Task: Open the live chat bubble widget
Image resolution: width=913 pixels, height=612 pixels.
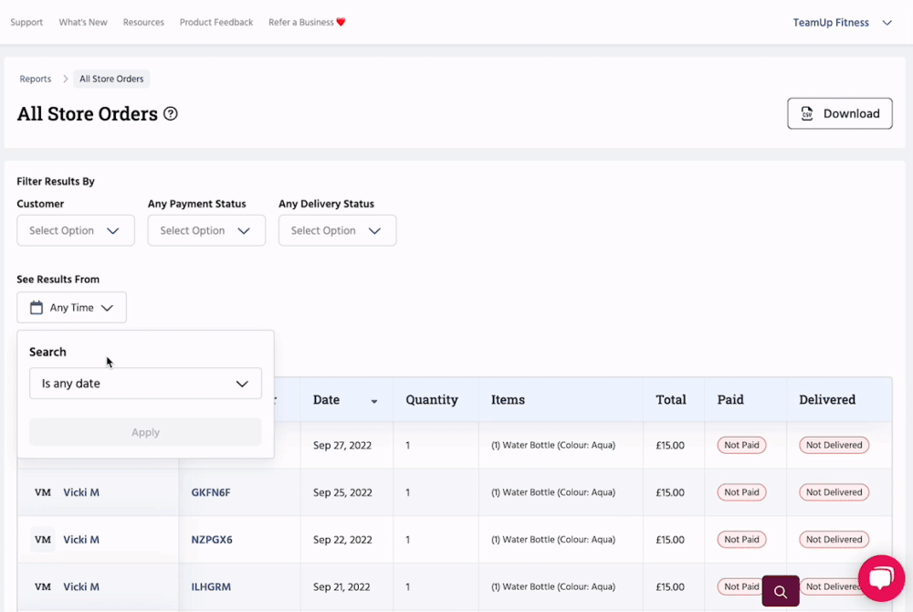Action: pyautogui.click(x=880, y=578)
